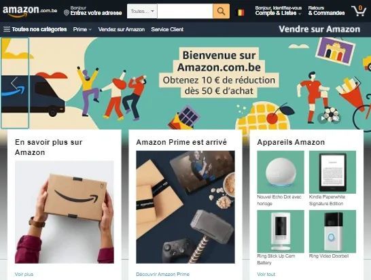Open Retours & Commandes
This screenshot has height=280, width=371.
click(x=326, y=11)
